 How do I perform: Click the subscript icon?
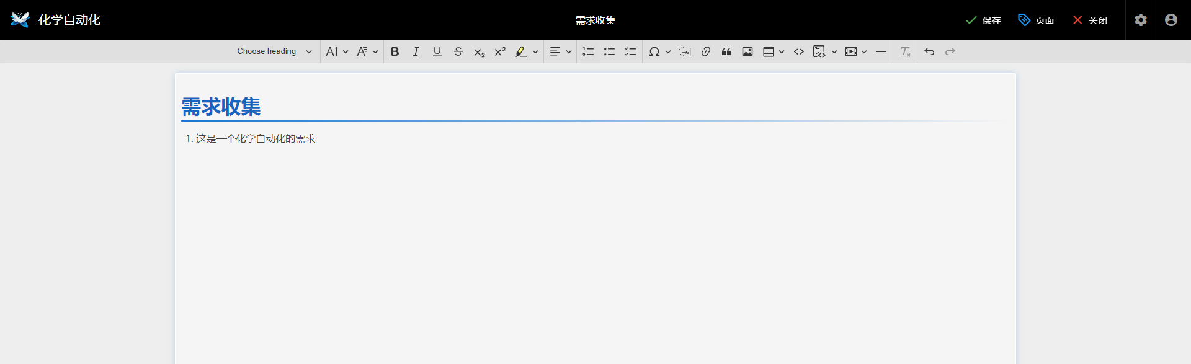point(479,52)
